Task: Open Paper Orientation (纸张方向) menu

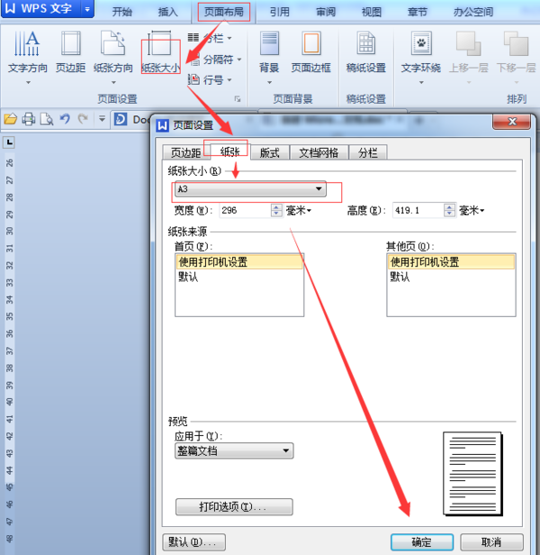Action: [x=113, y=57]
